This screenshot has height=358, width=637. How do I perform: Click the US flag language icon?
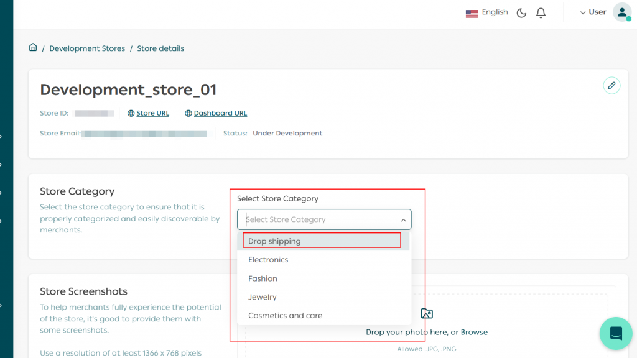coord(472,14)
